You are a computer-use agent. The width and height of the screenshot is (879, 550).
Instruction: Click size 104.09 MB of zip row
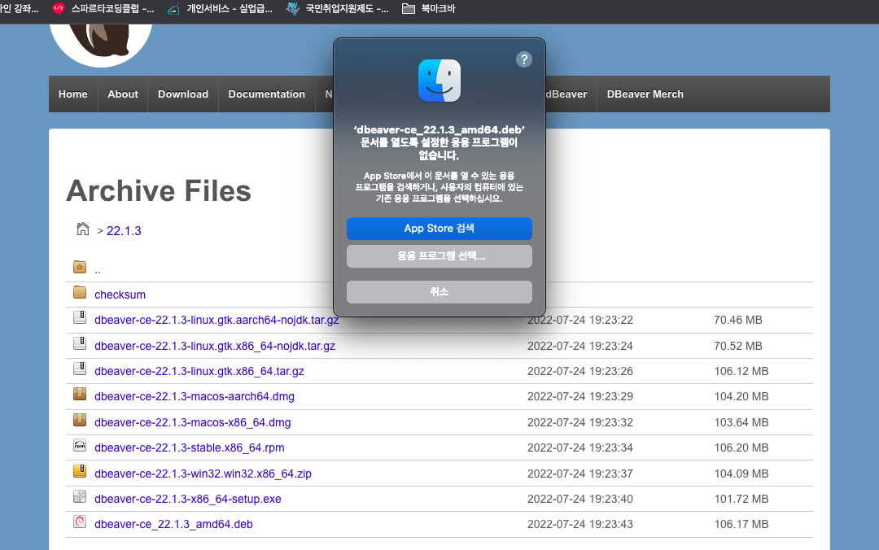click(741, 474)
